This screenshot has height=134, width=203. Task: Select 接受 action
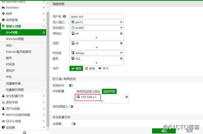(x=76, y=68)
